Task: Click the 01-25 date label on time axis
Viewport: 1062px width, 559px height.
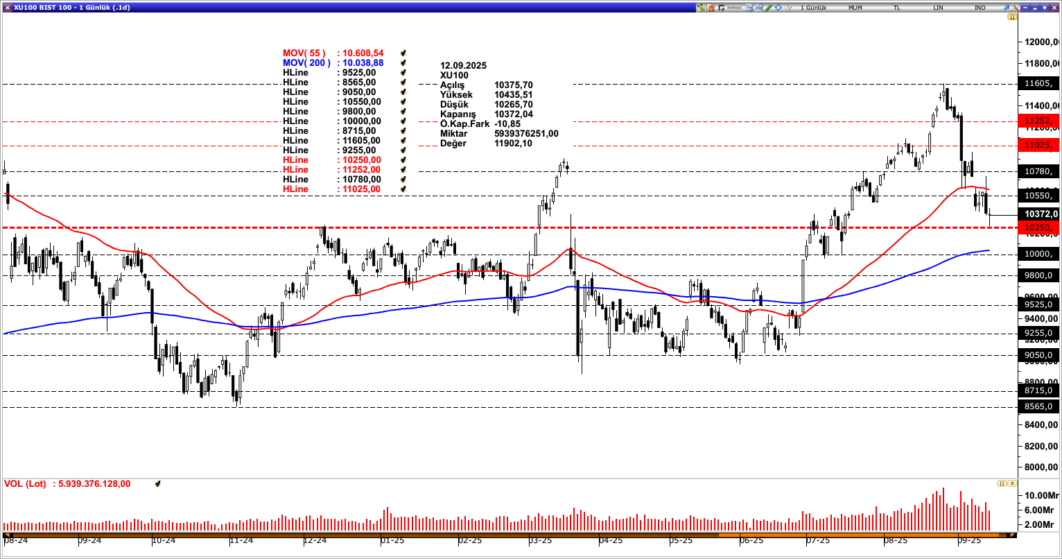Action: click(x=393, y=540)
